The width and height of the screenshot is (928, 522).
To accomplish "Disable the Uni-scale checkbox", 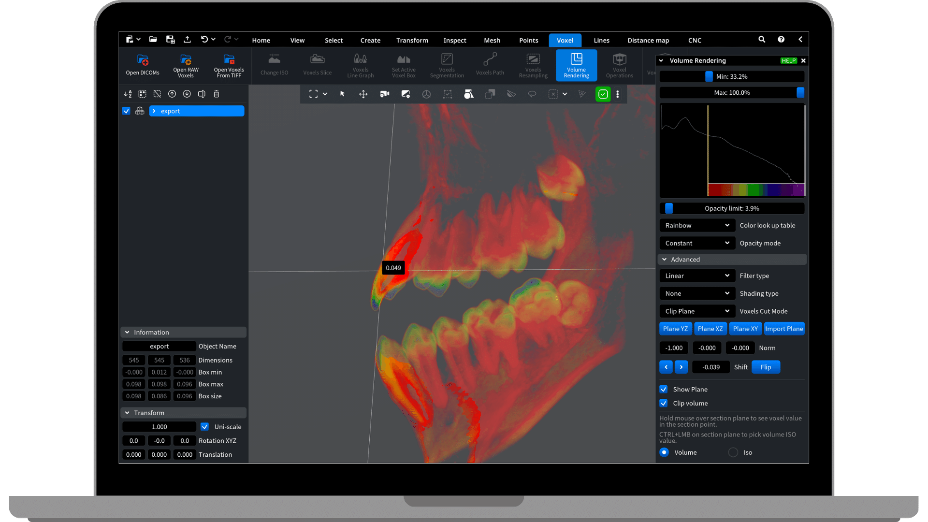I will (204, 427).
